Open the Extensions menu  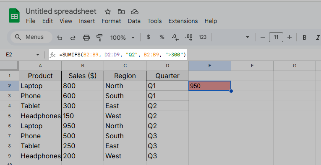click(x=183, y=21)
